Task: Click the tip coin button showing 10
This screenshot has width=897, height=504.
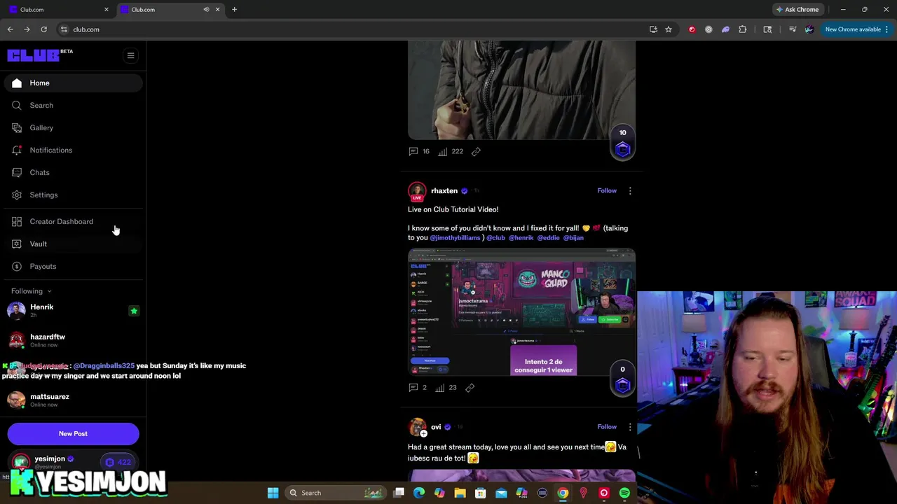Action: tap(622, 143)
